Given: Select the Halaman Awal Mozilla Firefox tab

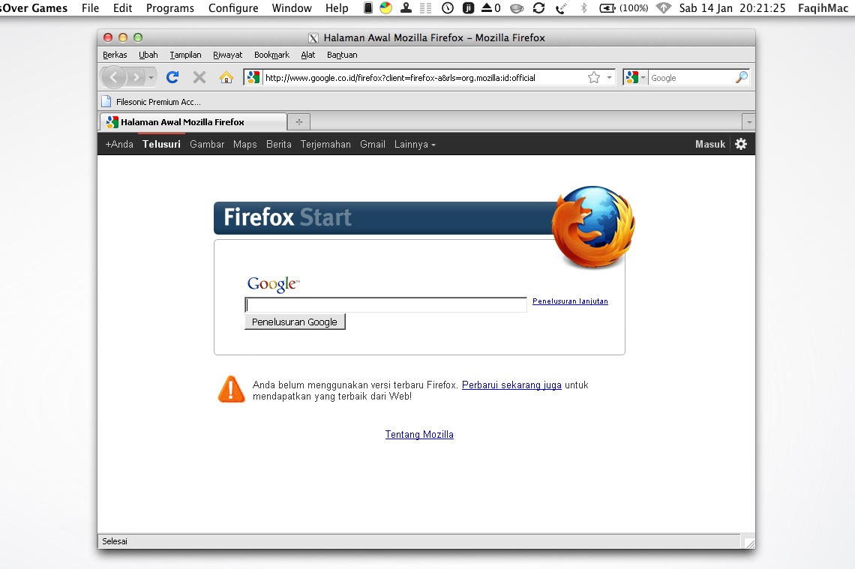Looking at the screenshot, I should pos(193,122).
